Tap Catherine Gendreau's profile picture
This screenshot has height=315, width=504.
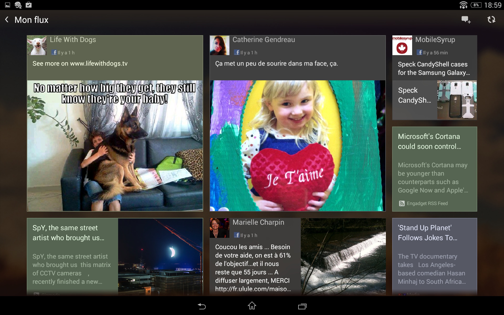point(220,45)
